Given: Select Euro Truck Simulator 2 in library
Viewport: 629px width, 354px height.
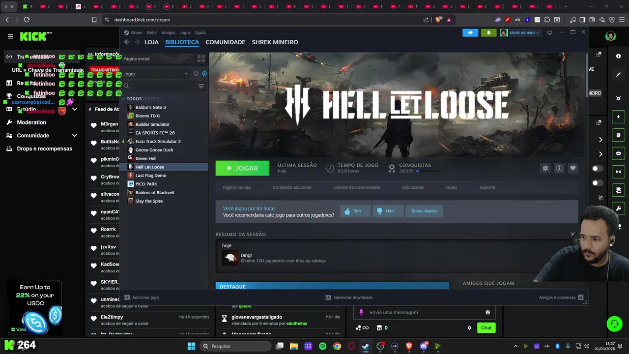Looking at the screenshot, I should [x=158, y=142].
